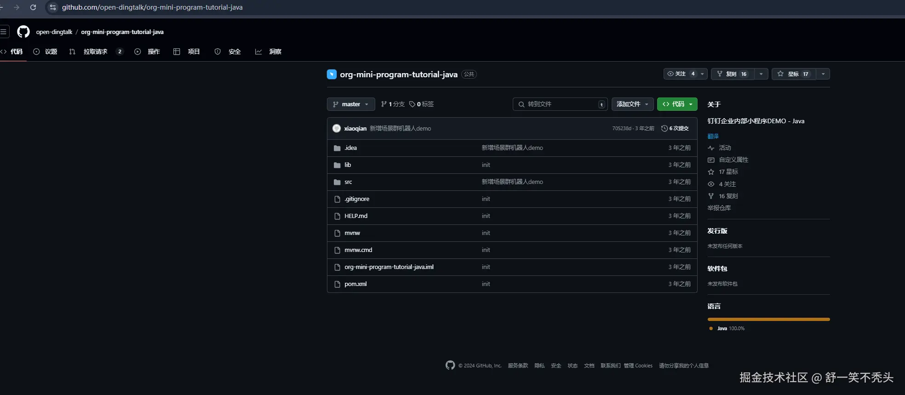Viewport: 905px width, 395px height.
Task: Reload the page with browser refresh icon
Action: (x=33, y=7)
